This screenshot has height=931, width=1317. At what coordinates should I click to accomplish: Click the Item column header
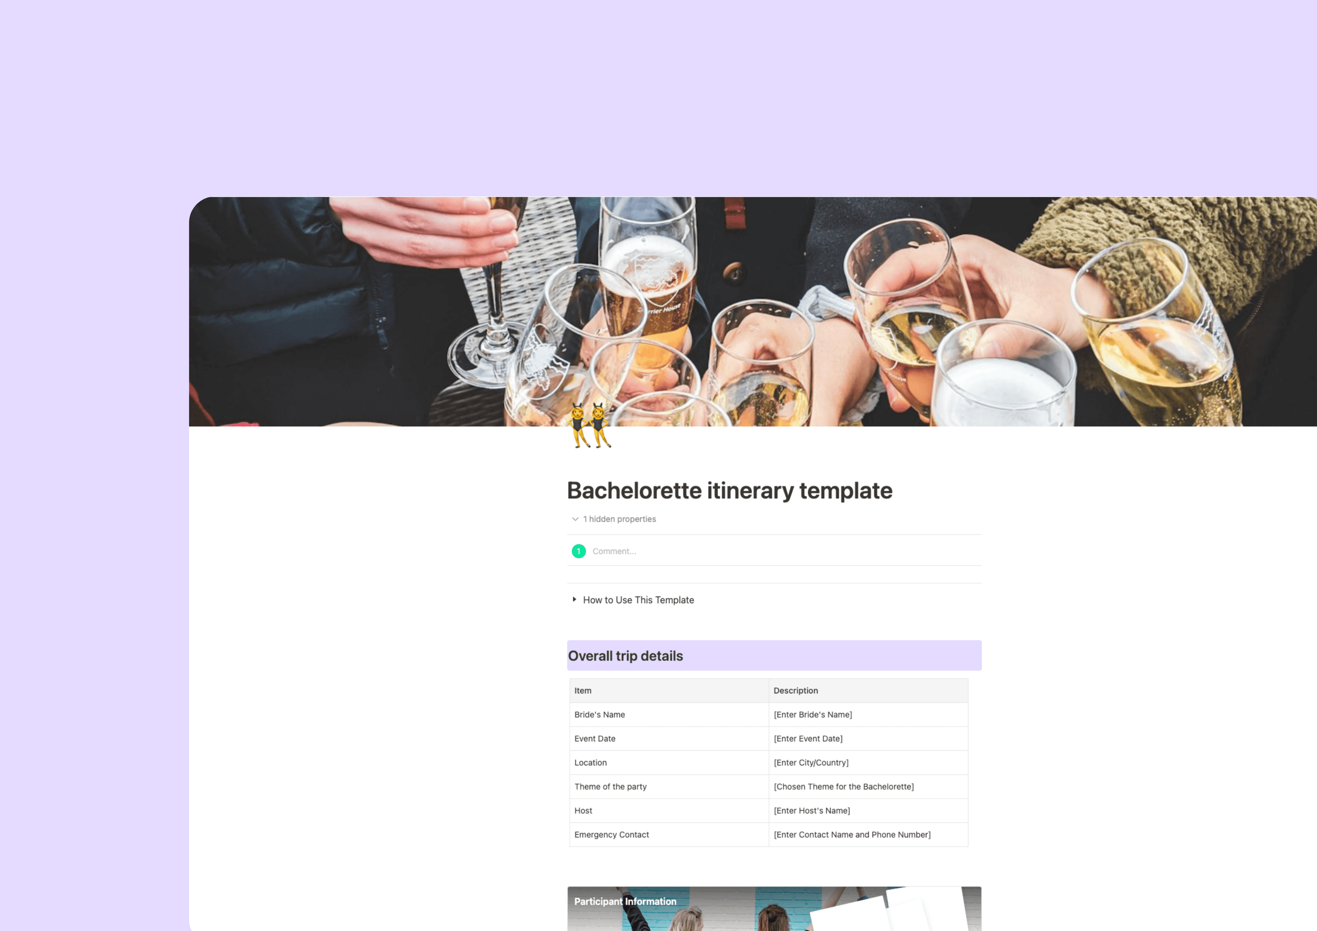coord(669,691)
